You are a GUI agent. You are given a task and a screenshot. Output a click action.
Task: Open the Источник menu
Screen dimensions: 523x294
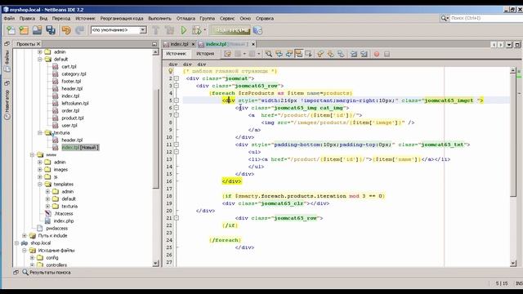(x=85, y=18)
